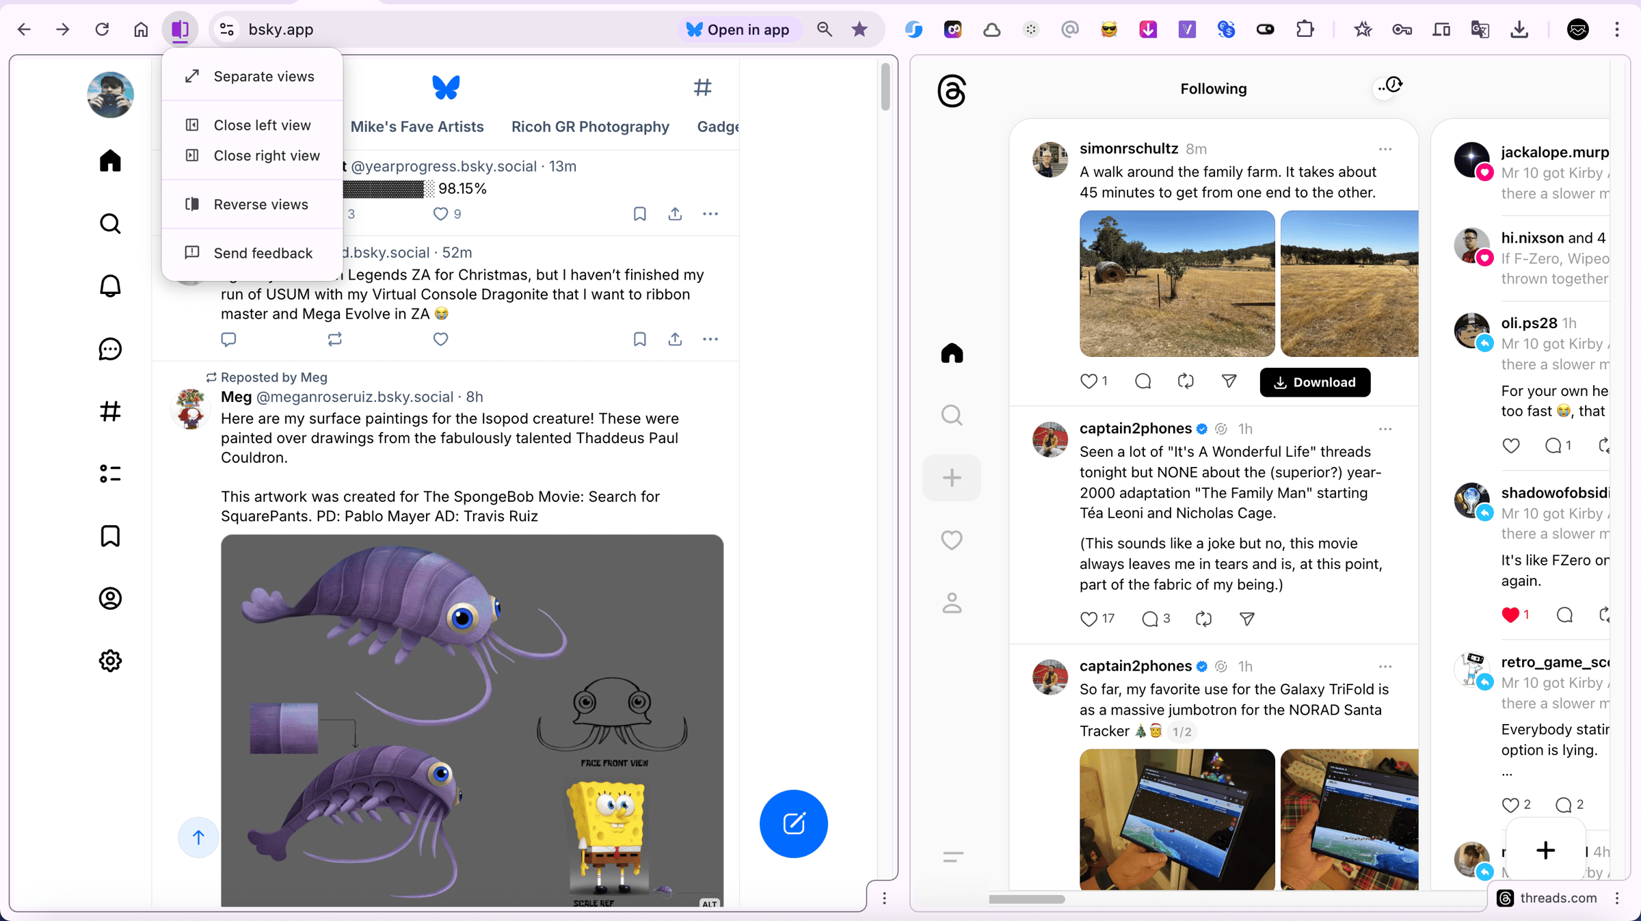
Task: Open Bluesky lists icon in sidebar
Action: 110,473
